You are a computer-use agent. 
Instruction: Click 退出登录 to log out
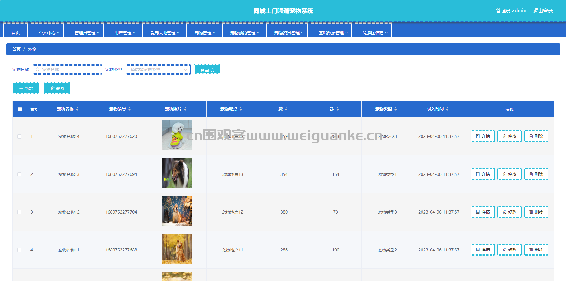click(x=543, y=11)
